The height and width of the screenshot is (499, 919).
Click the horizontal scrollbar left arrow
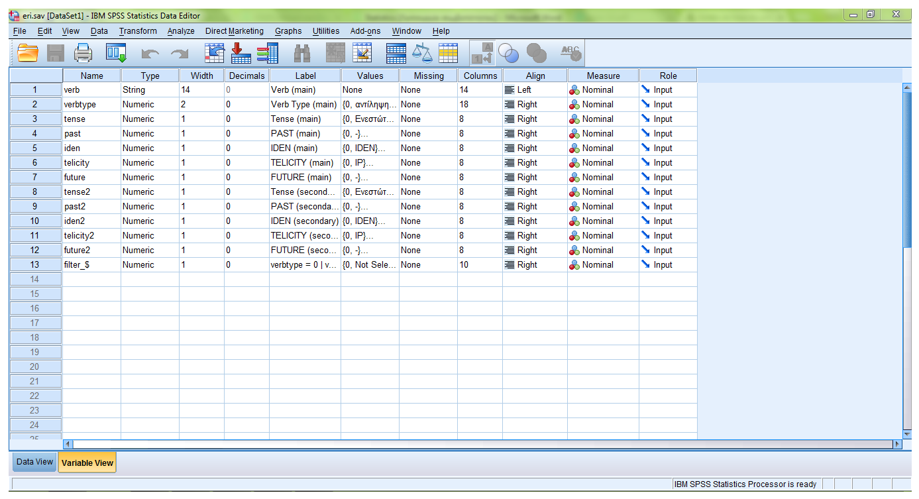(68, 444)
